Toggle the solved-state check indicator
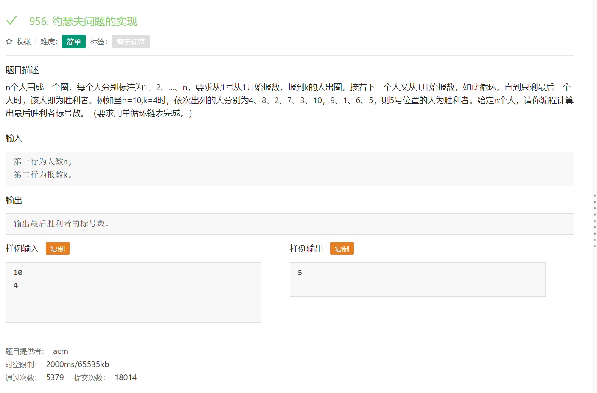Image resolution: width=597 pixels, height=393 pixels. pyautogui.click(x=11, y=20)
